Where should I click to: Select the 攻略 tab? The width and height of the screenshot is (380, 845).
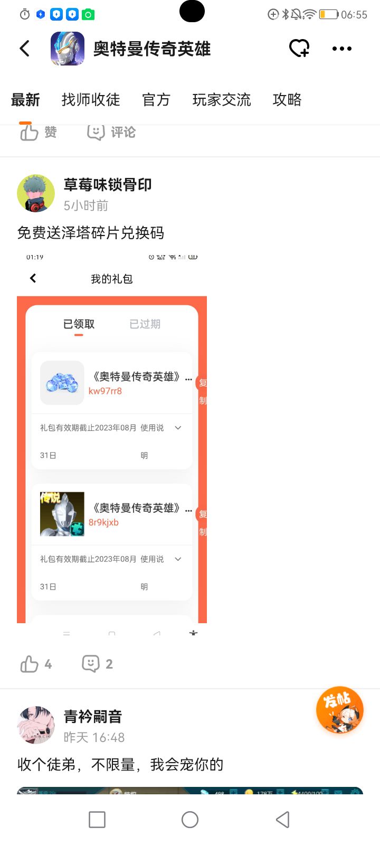pyautogui.click(x=287, y=99)
